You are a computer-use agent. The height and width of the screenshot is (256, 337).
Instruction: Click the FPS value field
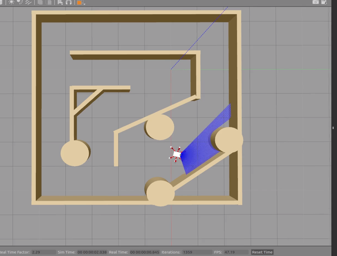point(236,252)
